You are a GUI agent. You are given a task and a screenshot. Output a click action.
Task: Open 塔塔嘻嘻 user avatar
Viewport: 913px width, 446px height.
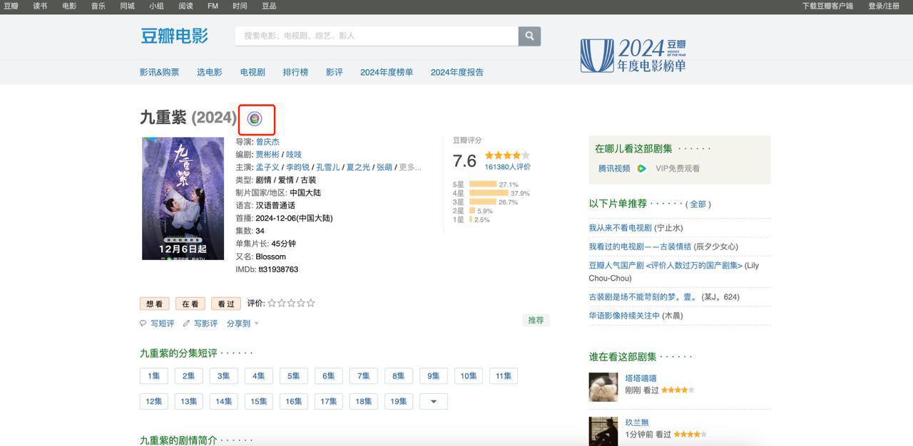point(603,388)
